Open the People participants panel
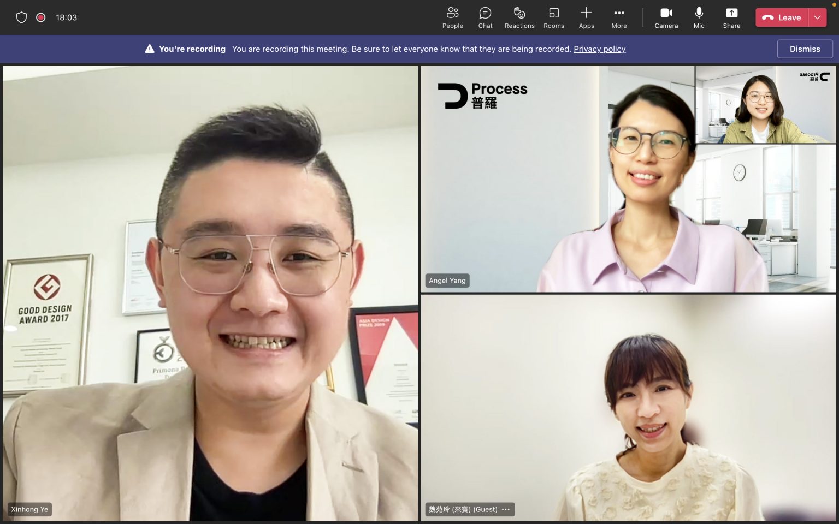The width and height of the screenshot is (839, 524). click(x=452, y=17)
